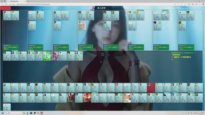
Task: Pick the red highlighted card in bottom pool
Action: tap(151, 88)
